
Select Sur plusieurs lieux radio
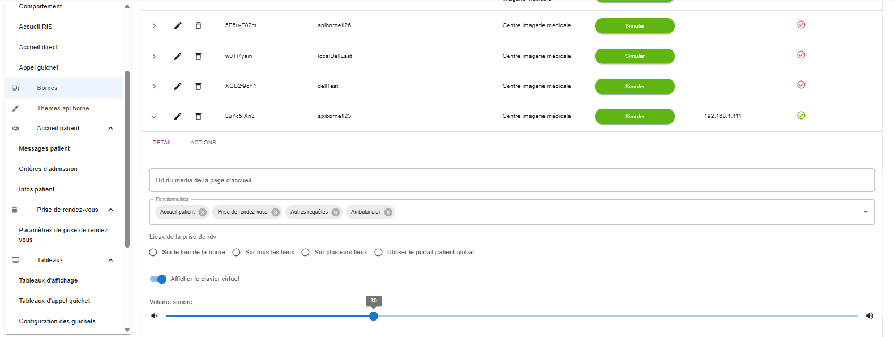tap(306, 253)
